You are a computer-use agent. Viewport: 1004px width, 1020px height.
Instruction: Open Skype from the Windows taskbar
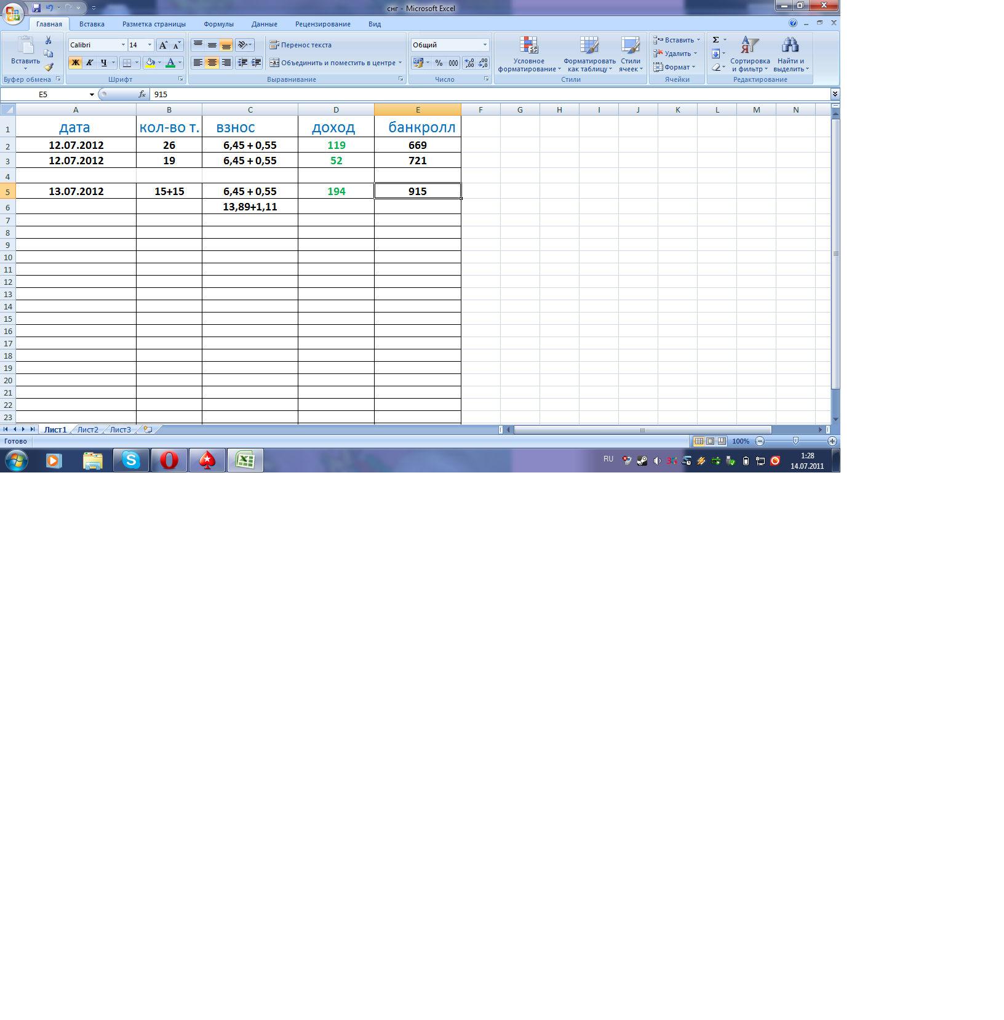[x=131, y=460]
